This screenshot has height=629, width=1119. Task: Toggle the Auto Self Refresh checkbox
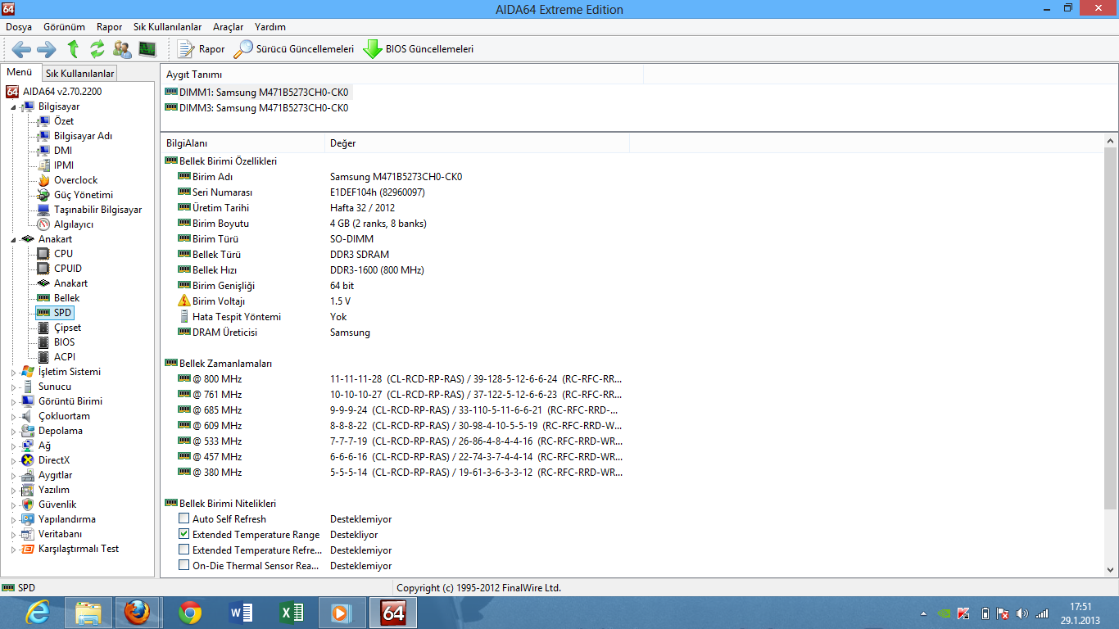click(184, 519)
